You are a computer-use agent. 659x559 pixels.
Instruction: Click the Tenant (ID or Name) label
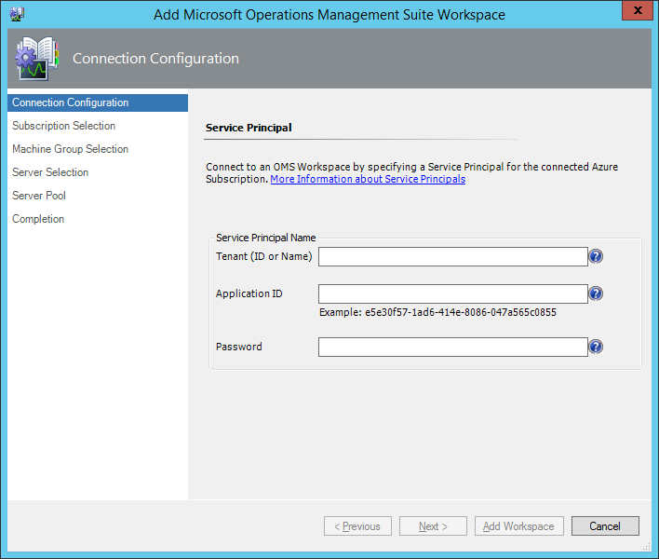(x=264, y=256)
